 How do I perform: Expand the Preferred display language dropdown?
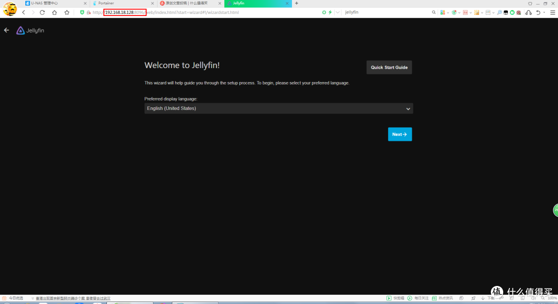[278, 108]
